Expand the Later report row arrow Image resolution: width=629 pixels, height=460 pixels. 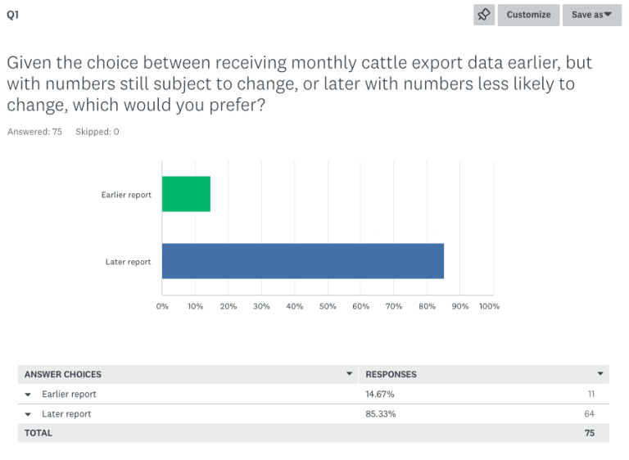click(x=28, y=414)
